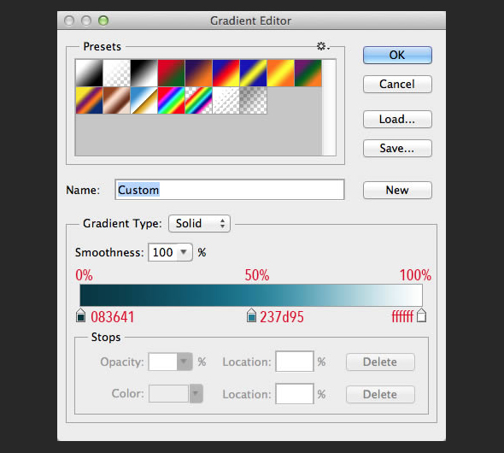Click the OK button
The image size is (504, 453).
397,55
